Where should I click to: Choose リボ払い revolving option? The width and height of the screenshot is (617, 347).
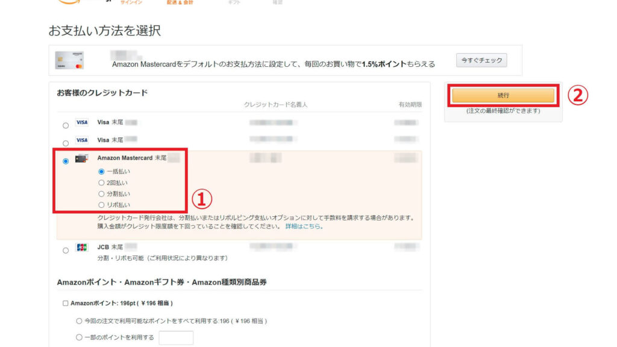click(101, 205)
